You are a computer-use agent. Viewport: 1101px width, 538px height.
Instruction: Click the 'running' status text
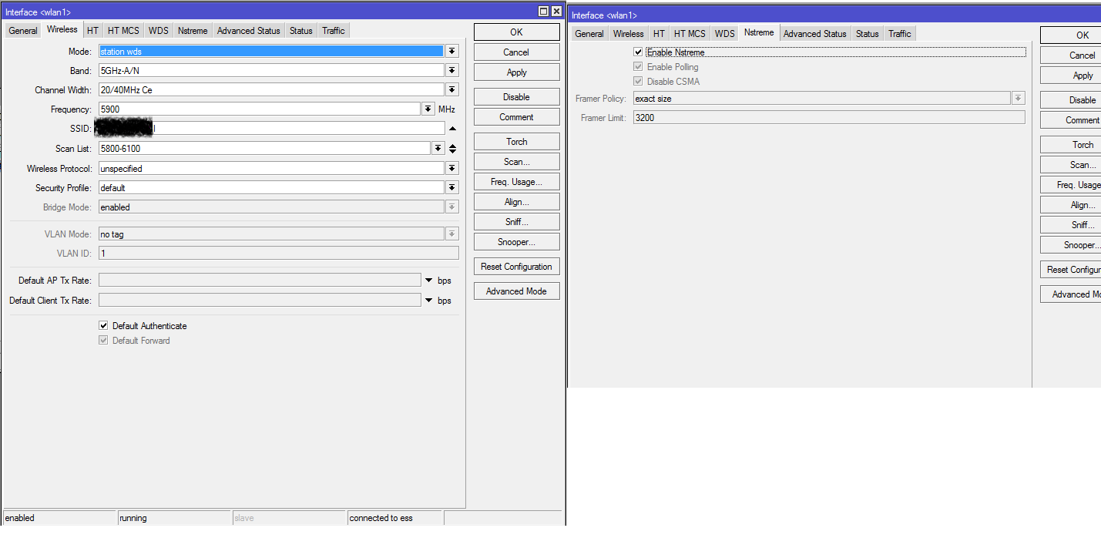pos(133,518)
